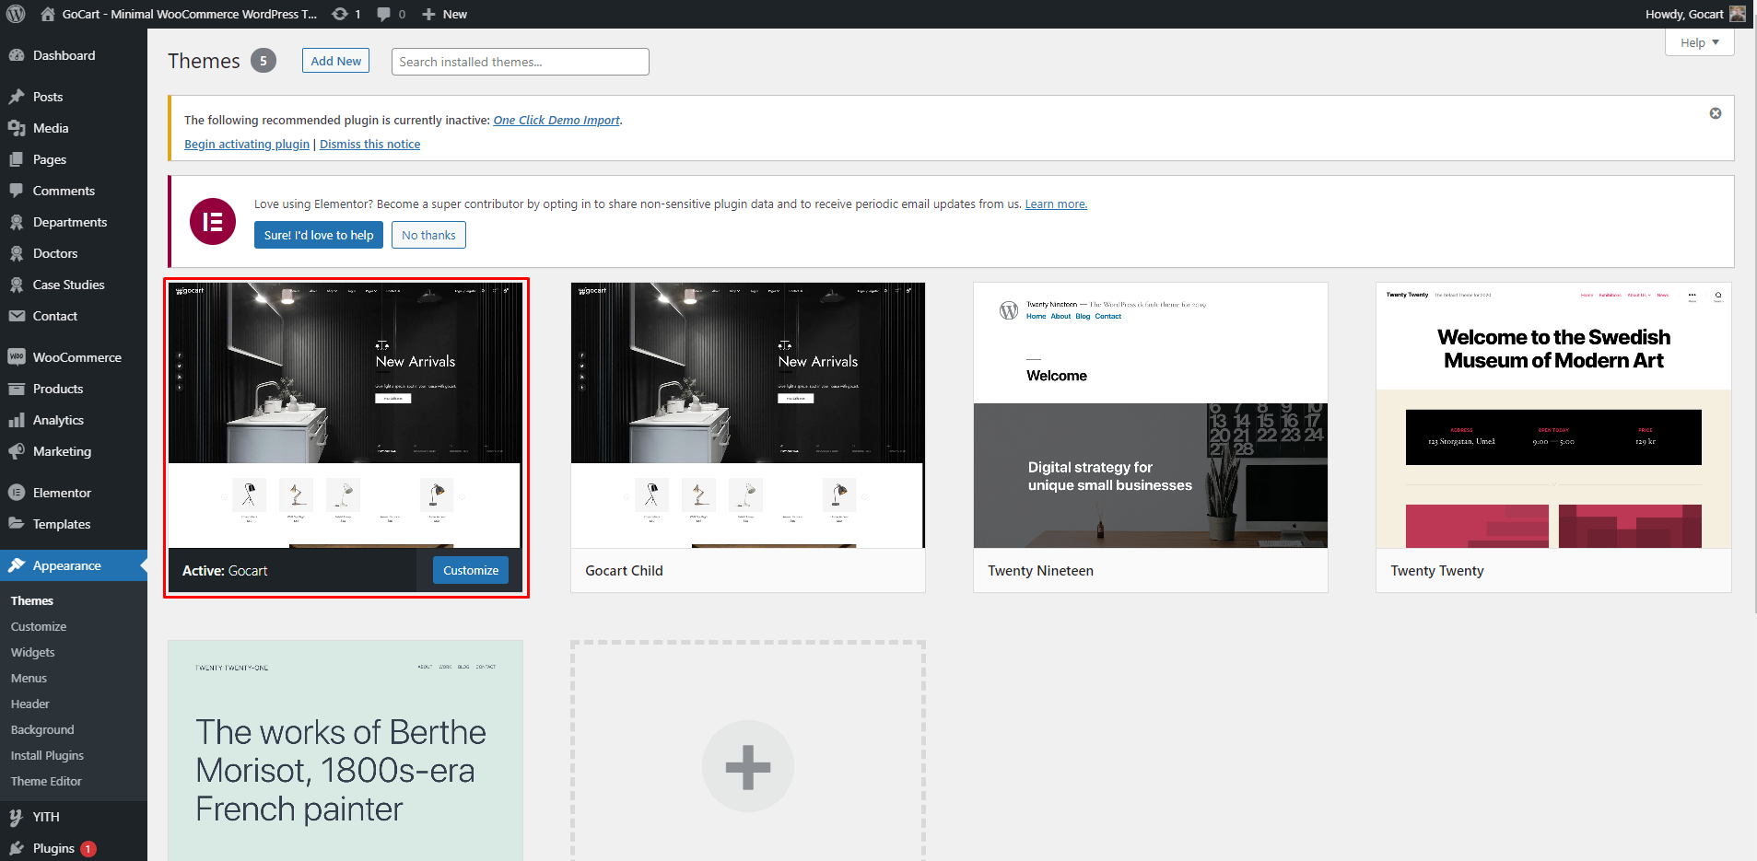The image size is (1757, 861).
Task: Select the Gocart Child theme thumbnail
Action: point(747,415)
